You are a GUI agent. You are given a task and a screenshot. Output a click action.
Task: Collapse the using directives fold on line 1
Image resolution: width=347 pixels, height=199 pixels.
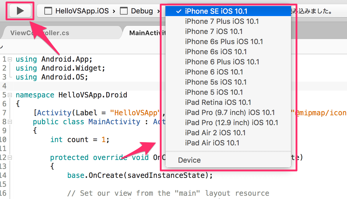tap(10, 59)
